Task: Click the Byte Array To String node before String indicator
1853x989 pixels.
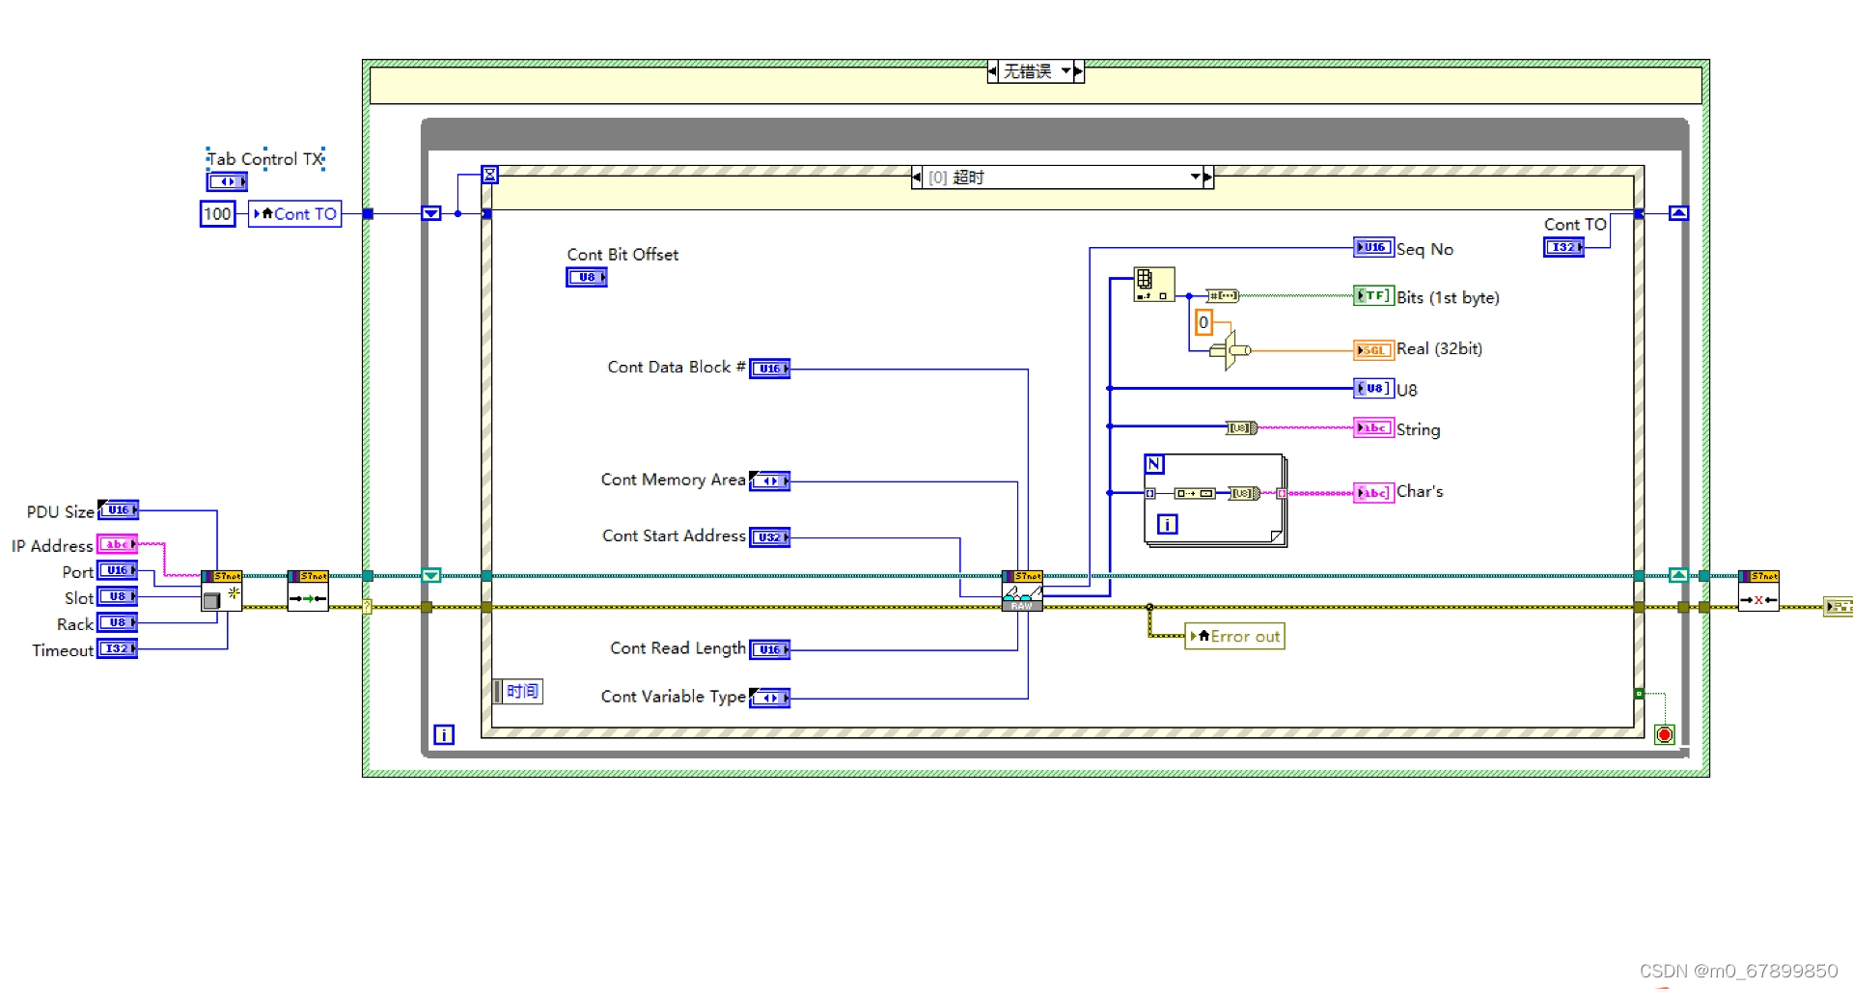Action: click(1241, 427)
